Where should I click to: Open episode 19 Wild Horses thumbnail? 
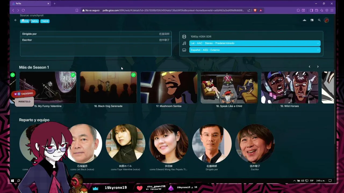[x=290, y=87]
